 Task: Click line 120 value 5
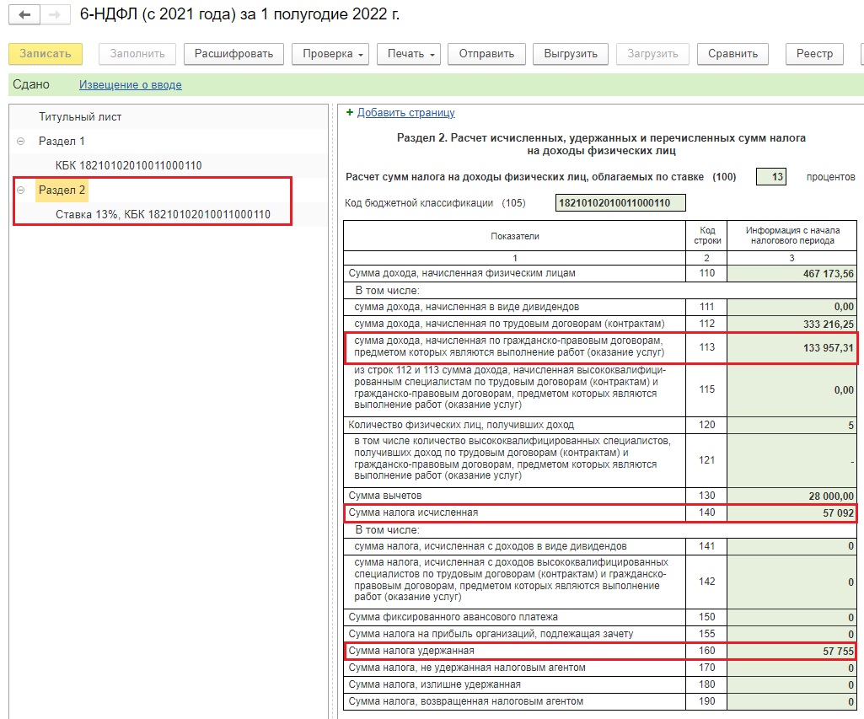tap(792, 425)
